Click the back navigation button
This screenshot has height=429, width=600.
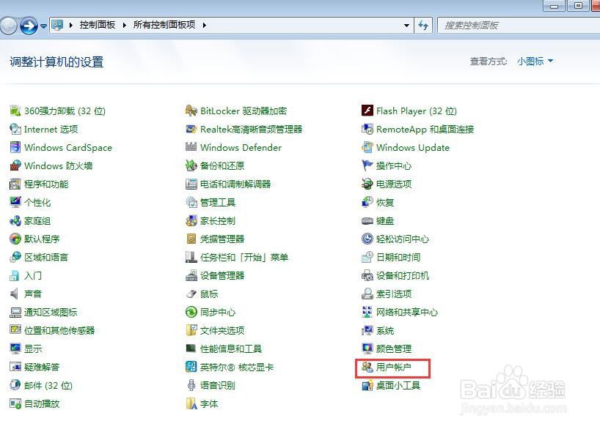9,24
